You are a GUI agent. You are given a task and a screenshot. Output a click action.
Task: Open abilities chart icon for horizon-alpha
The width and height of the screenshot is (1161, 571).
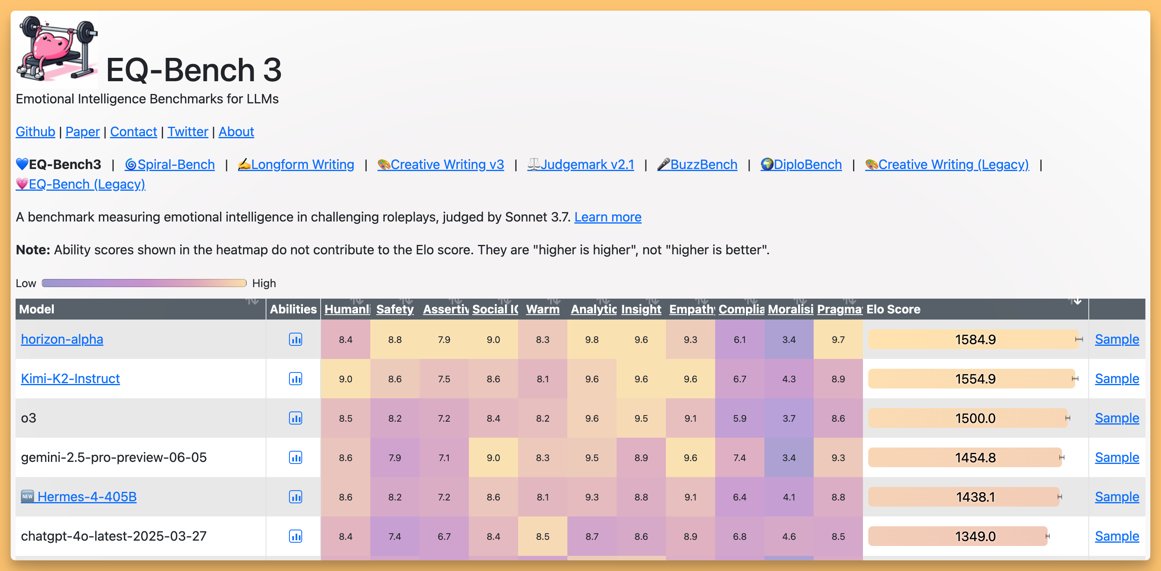tap(296, 339)
